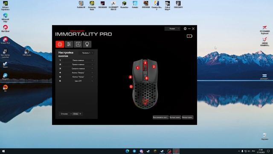Viewport: 273px width, 154px height.
Task: Open Riot Client desktop shortcut
Action: click(x=6, y=29)
